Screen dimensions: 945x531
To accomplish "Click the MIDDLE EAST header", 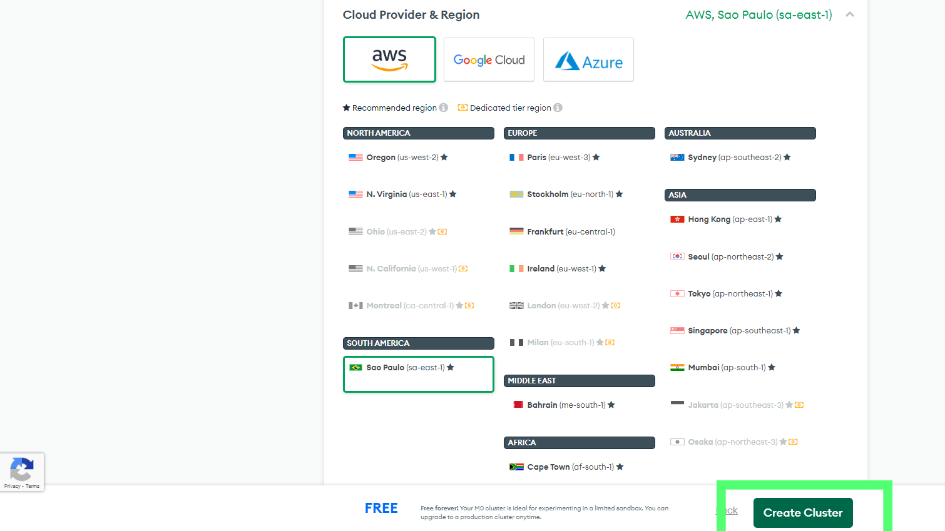I will point(580,381).
